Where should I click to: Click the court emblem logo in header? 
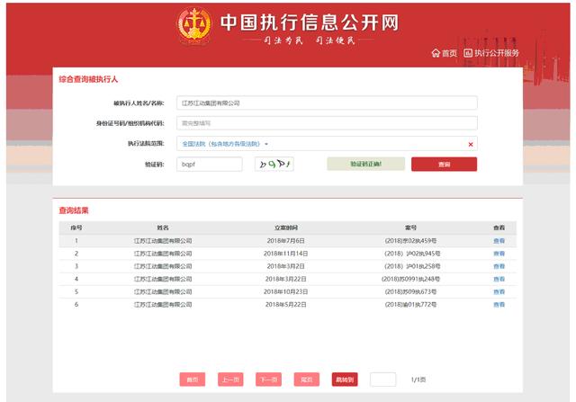(x=194, y=25)
